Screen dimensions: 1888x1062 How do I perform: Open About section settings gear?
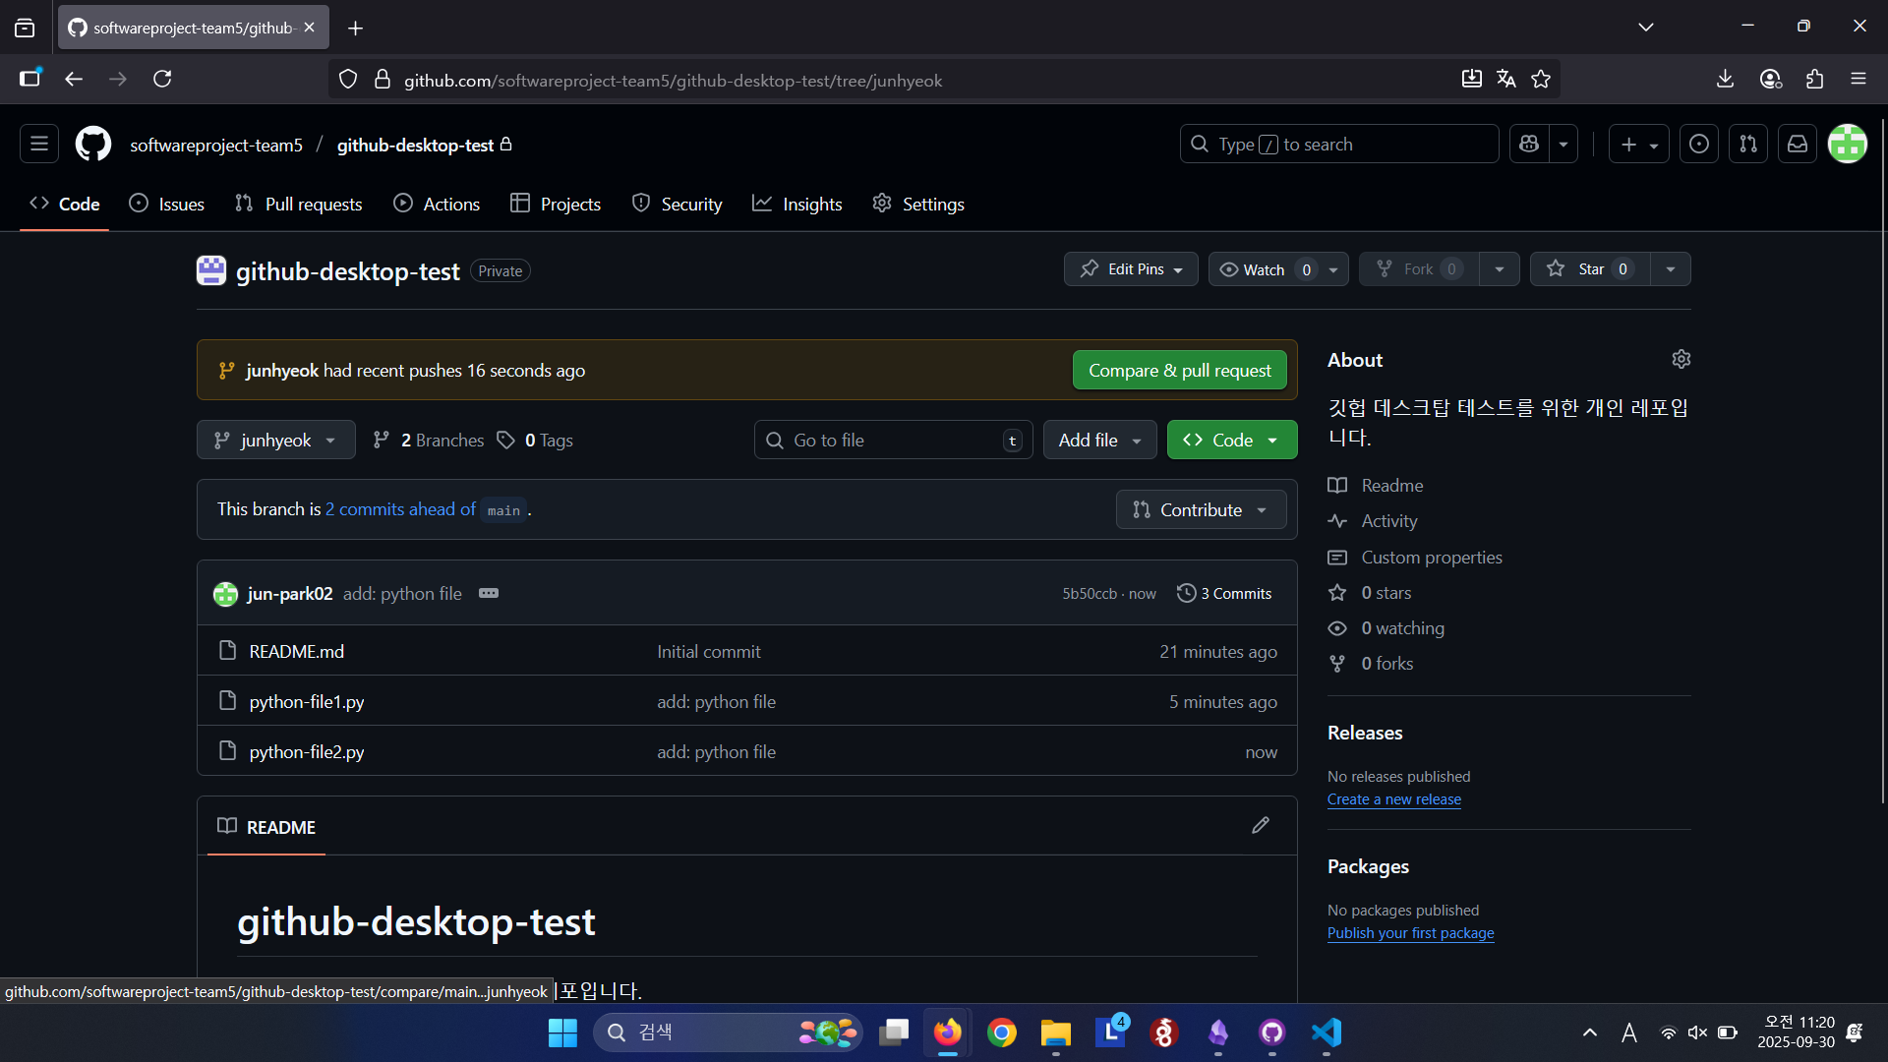[x=1681, y=359]
